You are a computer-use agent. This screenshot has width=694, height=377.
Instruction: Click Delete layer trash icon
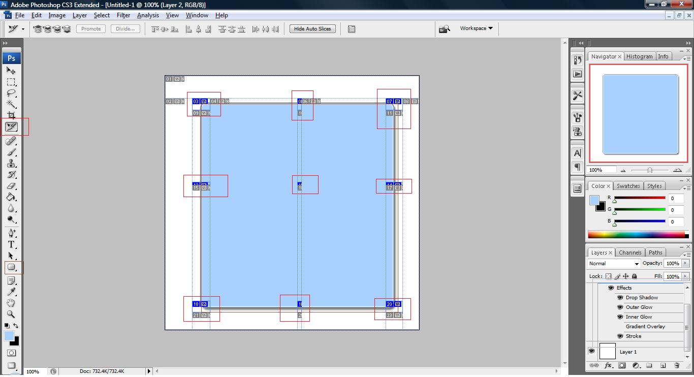pyautogui.click(x=677, y=365)
